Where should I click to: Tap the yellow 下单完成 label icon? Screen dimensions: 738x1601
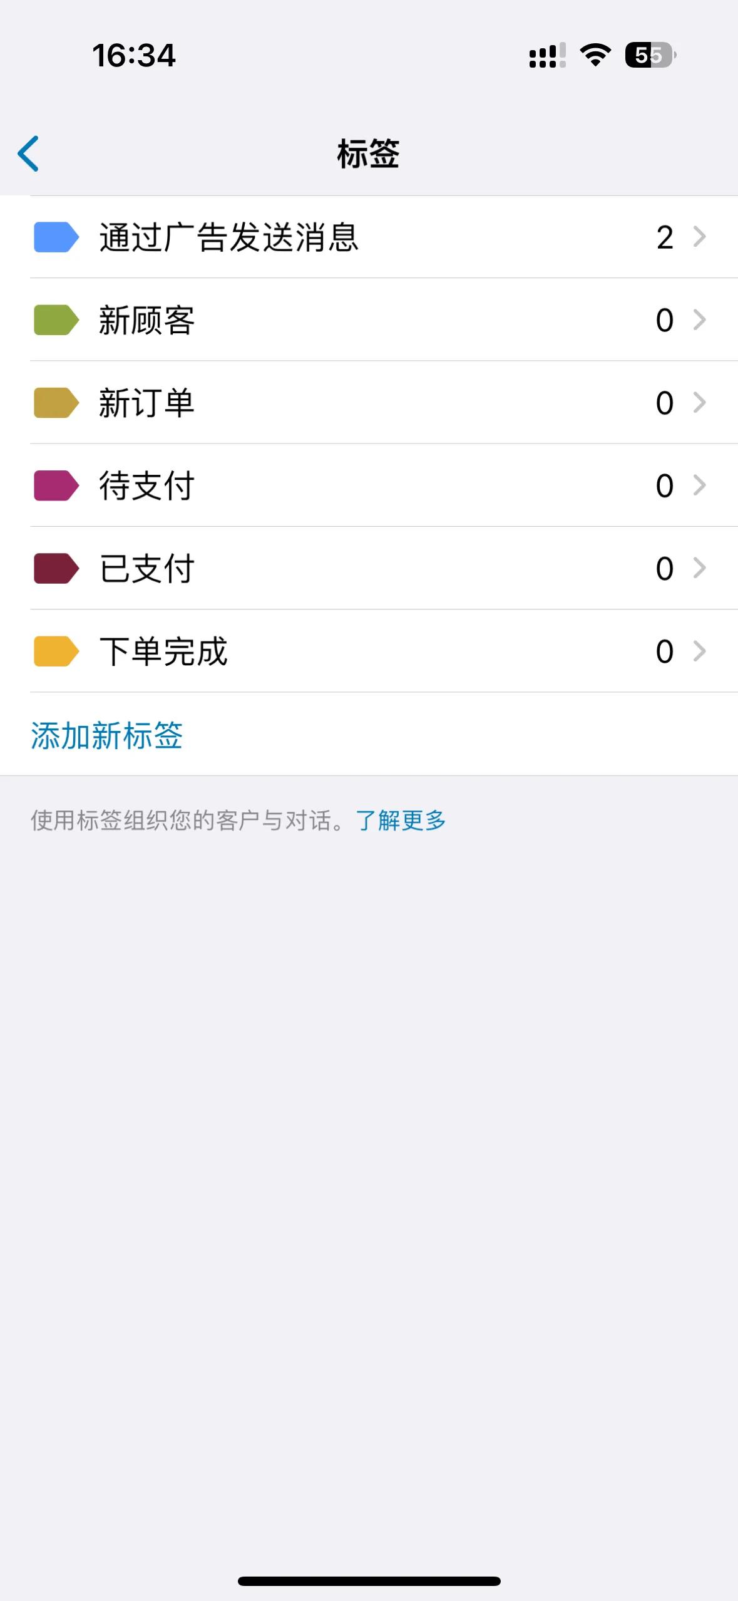56,651
